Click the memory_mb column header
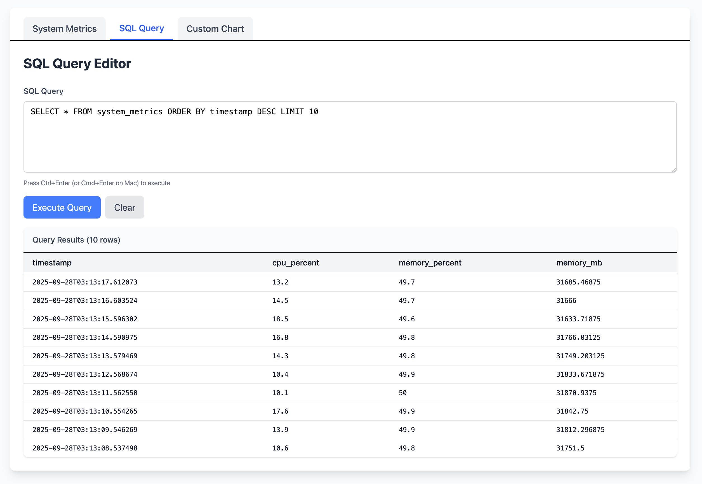The image size is (702, 484). click(579, 263)
